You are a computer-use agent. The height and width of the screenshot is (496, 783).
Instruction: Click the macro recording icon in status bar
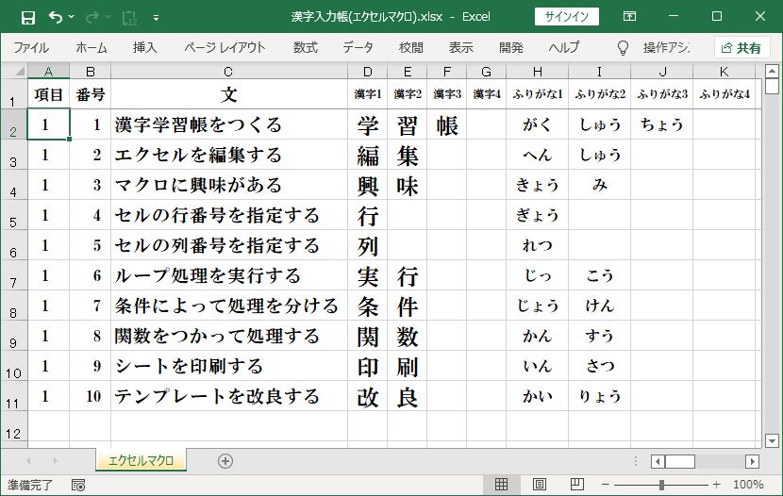click(78, 485)
